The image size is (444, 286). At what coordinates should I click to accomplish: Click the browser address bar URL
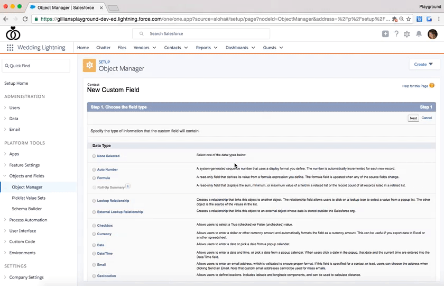215,19
